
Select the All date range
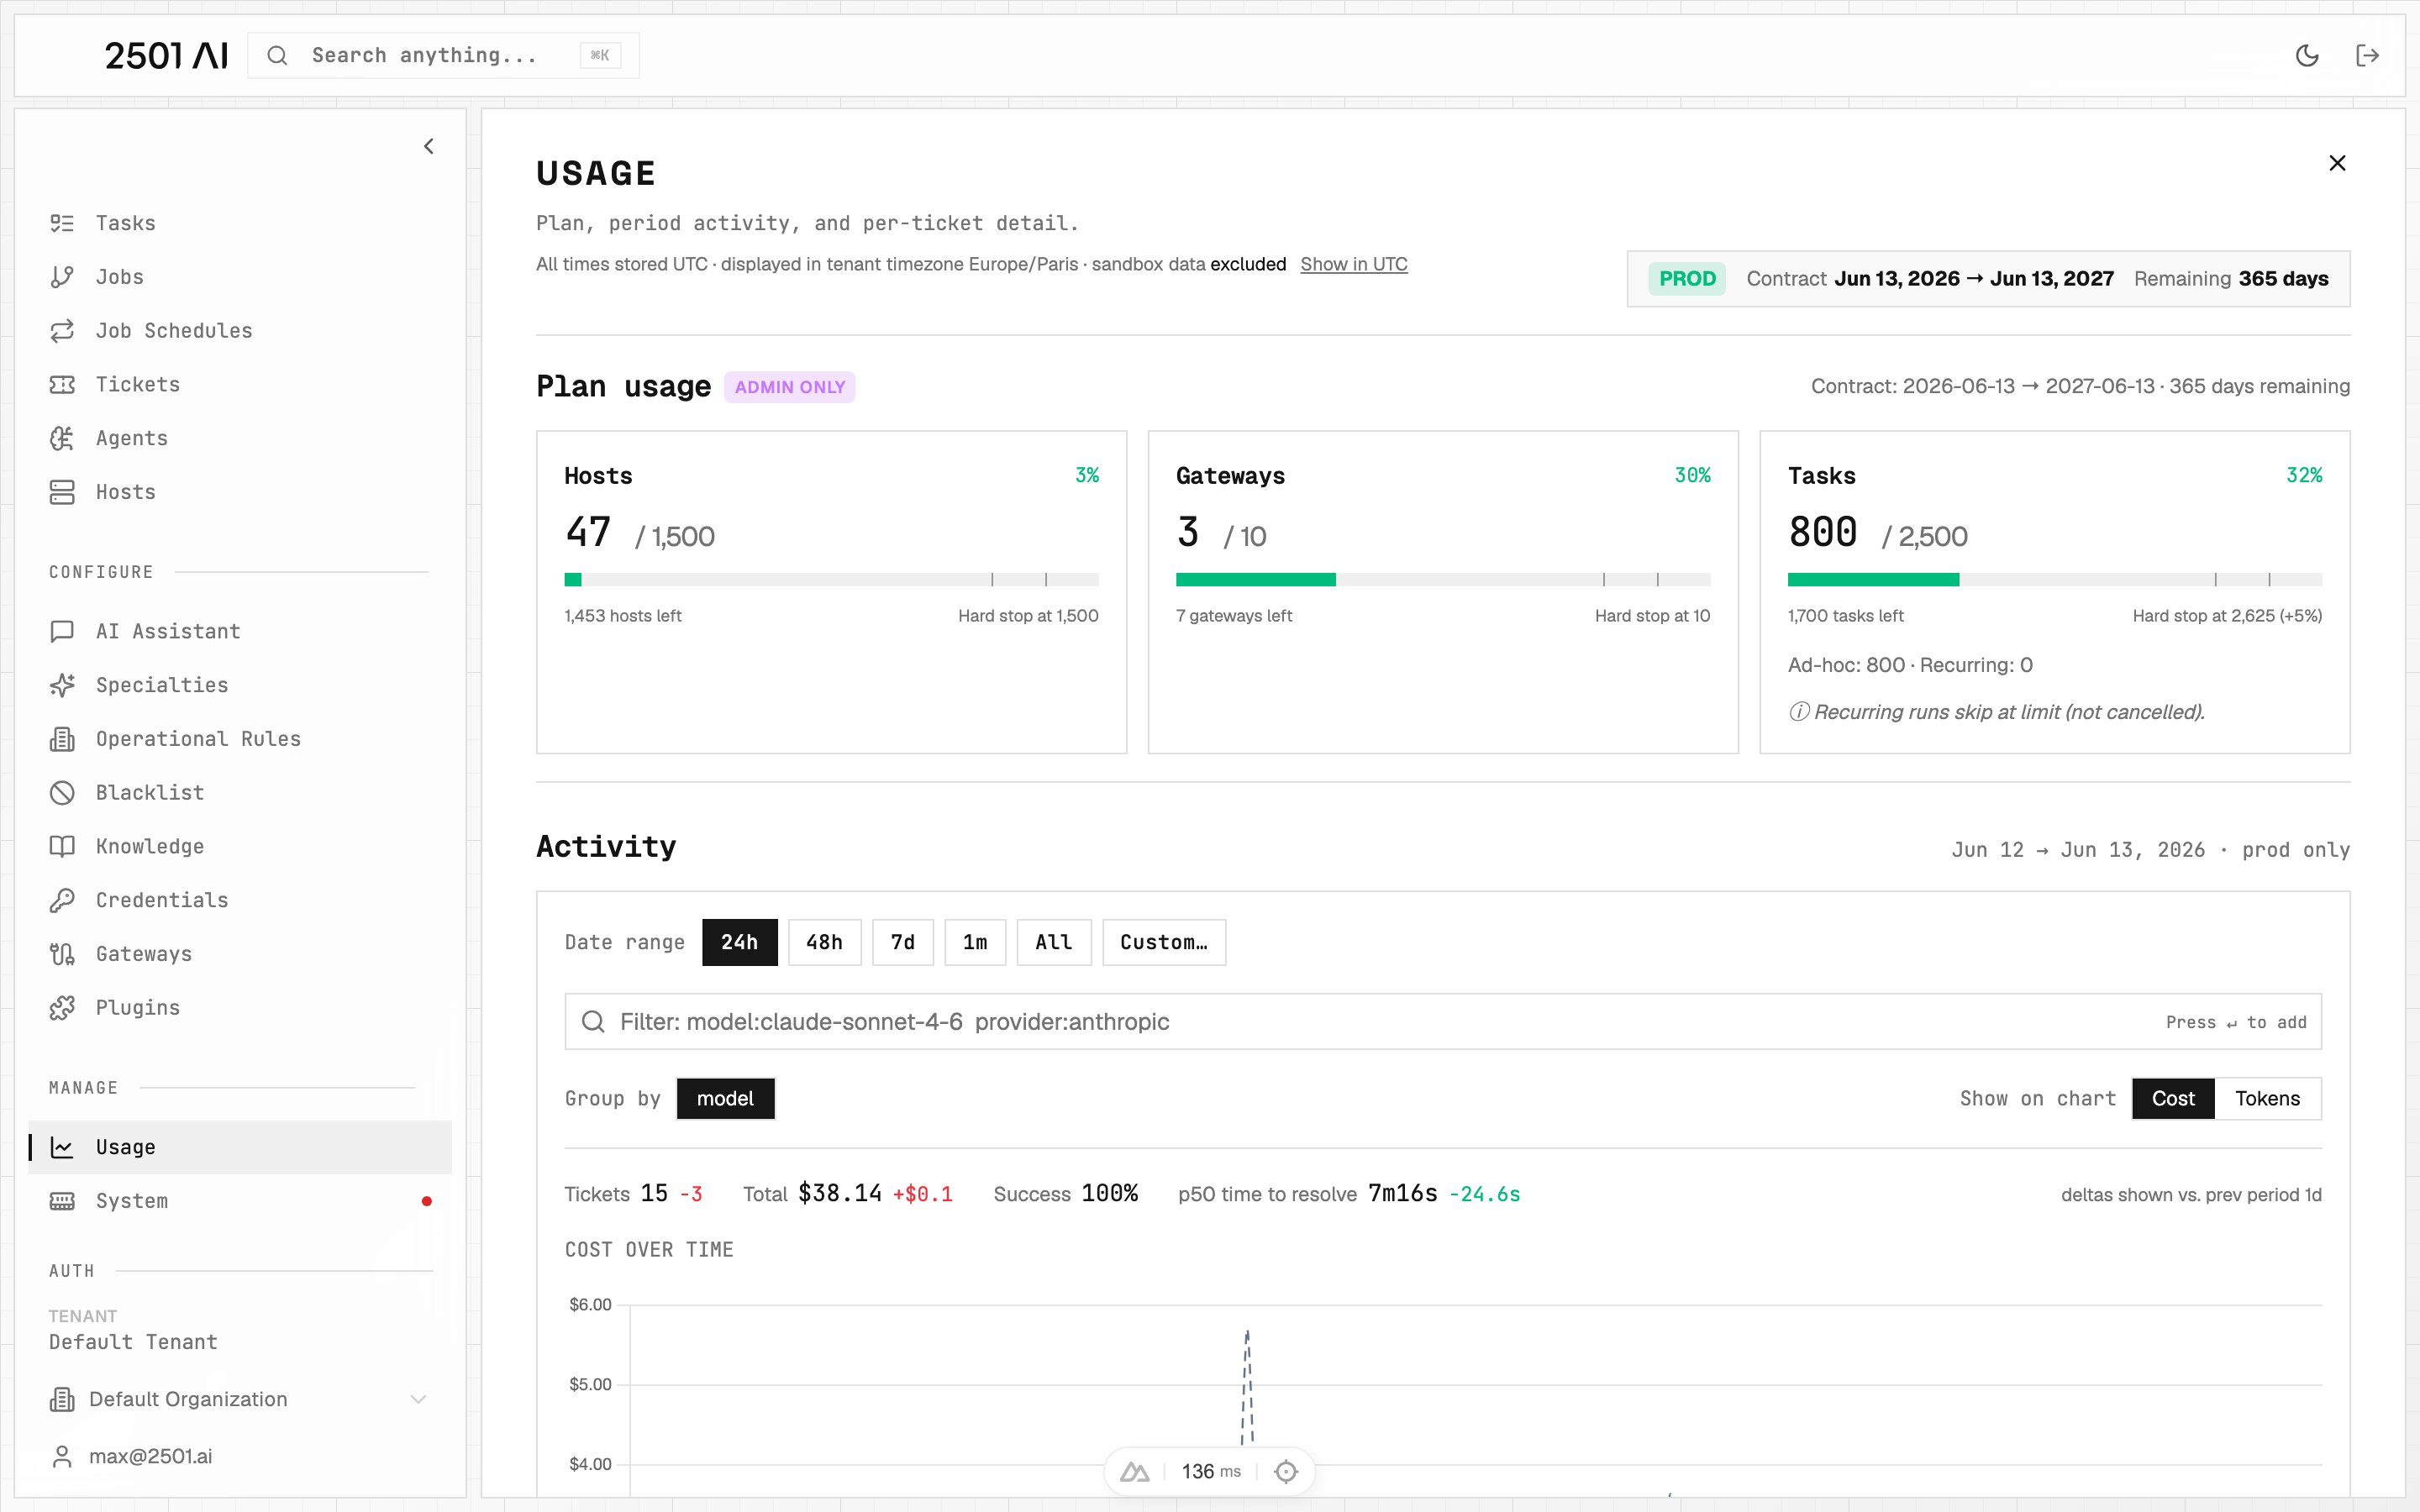(1053, 942)
